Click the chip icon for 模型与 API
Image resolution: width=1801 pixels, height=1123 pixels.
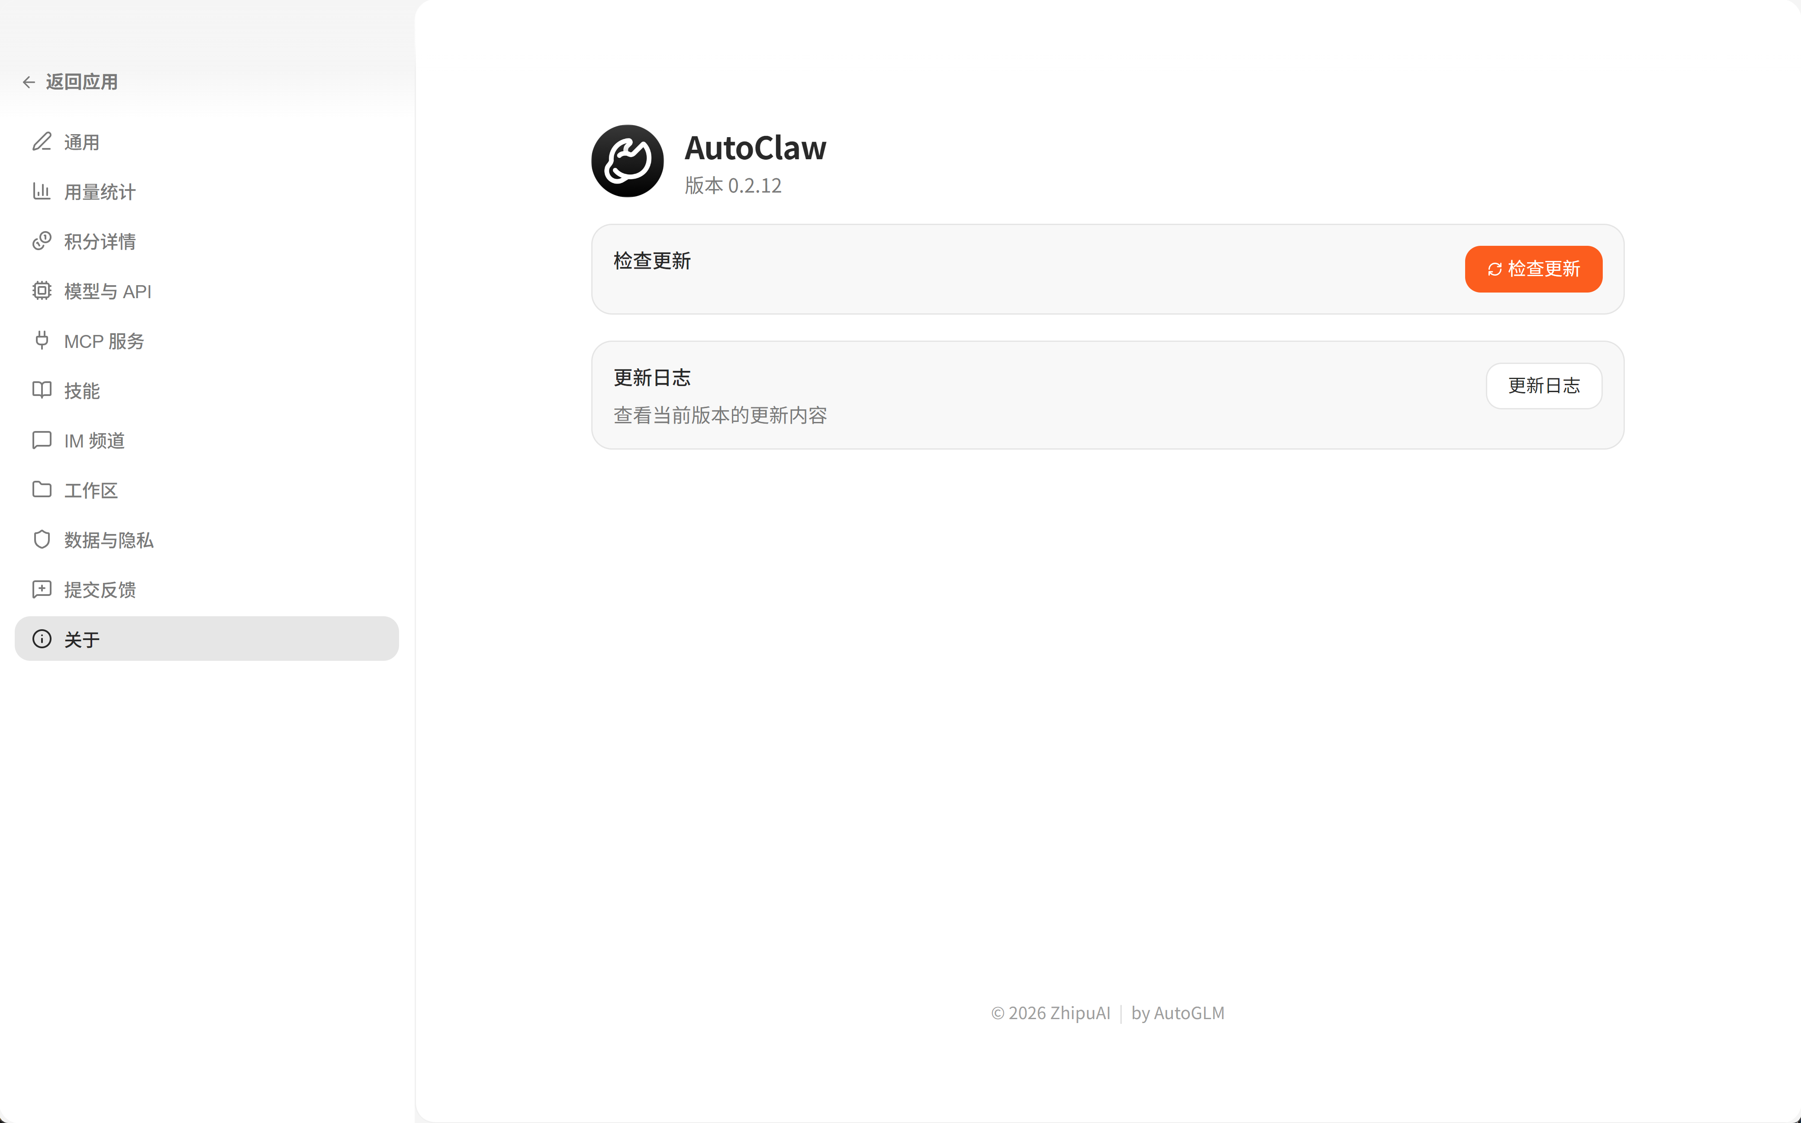tap(42, 290)
